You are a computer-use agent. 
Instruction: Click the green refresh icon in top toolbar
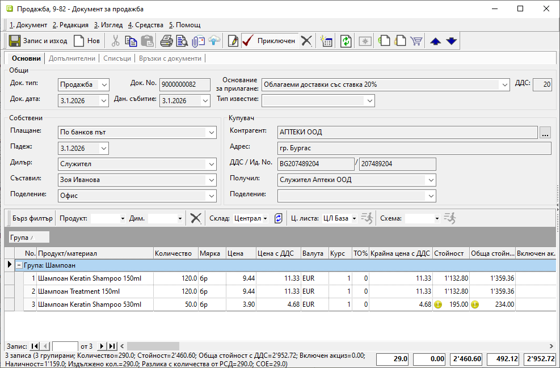[x=346, y=41]
